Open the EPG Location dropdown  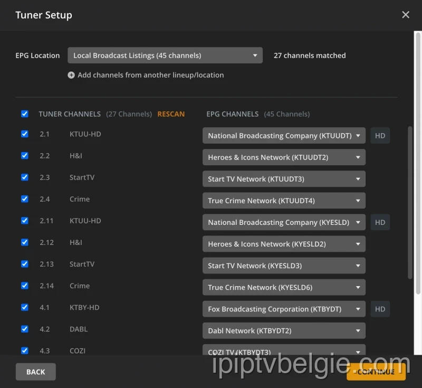tap(165, 55)
